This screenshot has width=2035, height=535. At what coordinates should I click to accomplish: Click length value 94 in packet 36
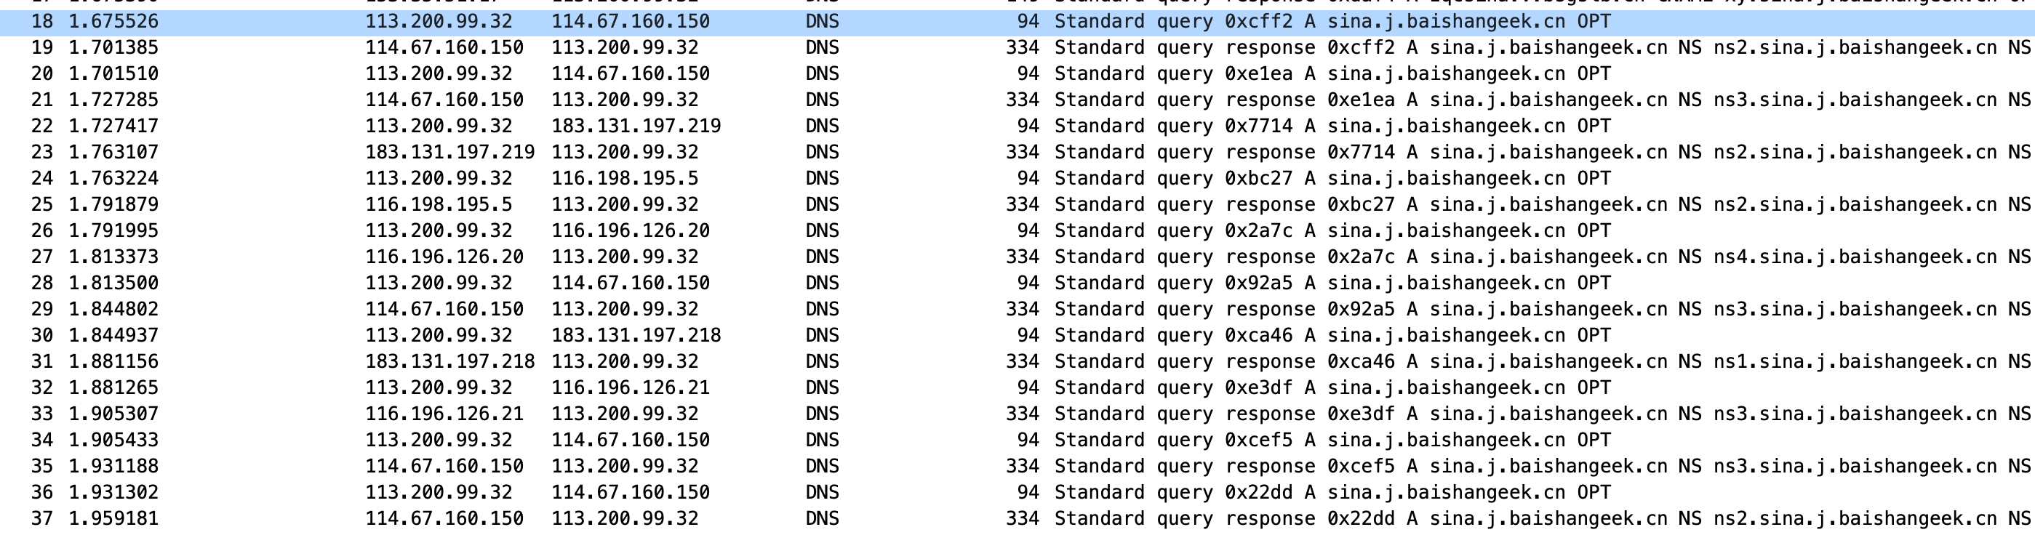click(1028, 491)
